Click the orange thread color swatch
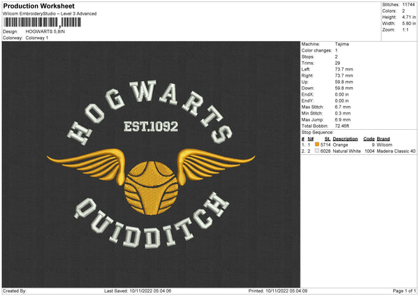The image size is (419, 296). click(317, 145)
